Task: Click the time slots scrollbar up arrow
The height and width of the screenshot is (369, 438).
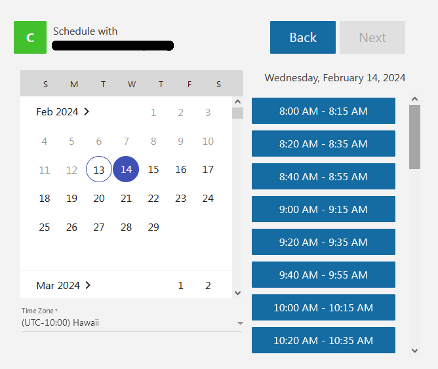Action: pyautogui.click(x=414, y=100)
